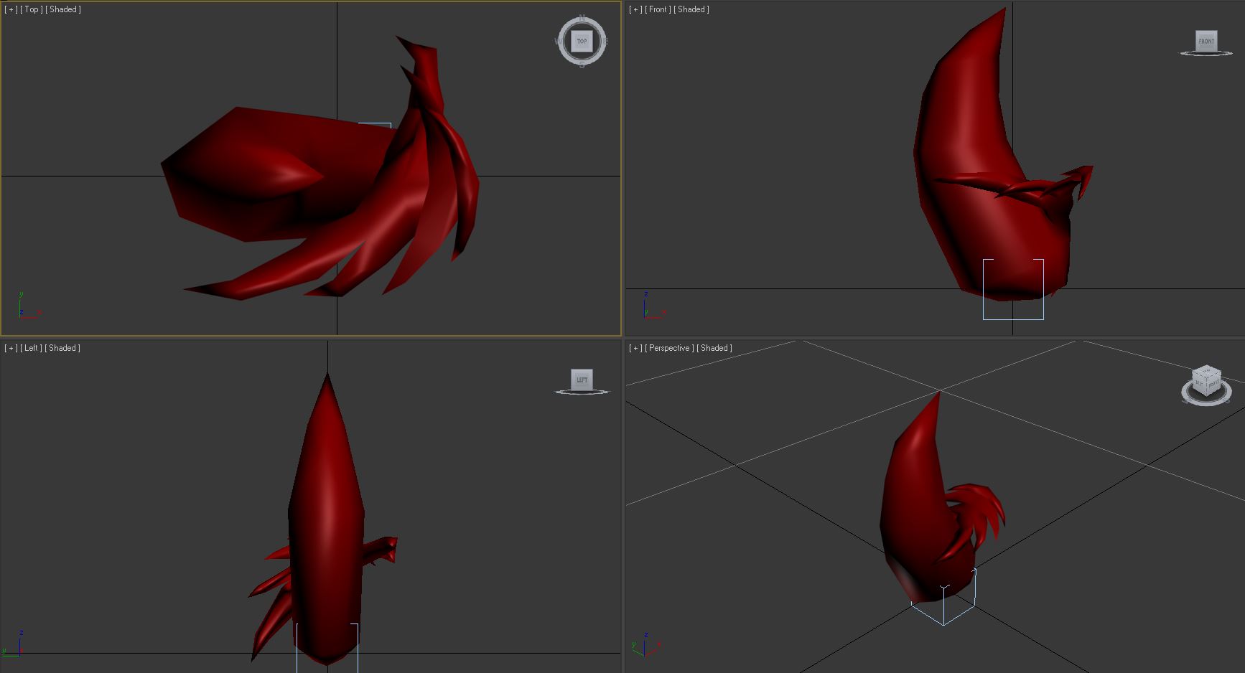Open the [+] menu in Left viewport
Screen dimensions: 1245x673
tap(11, 348)
